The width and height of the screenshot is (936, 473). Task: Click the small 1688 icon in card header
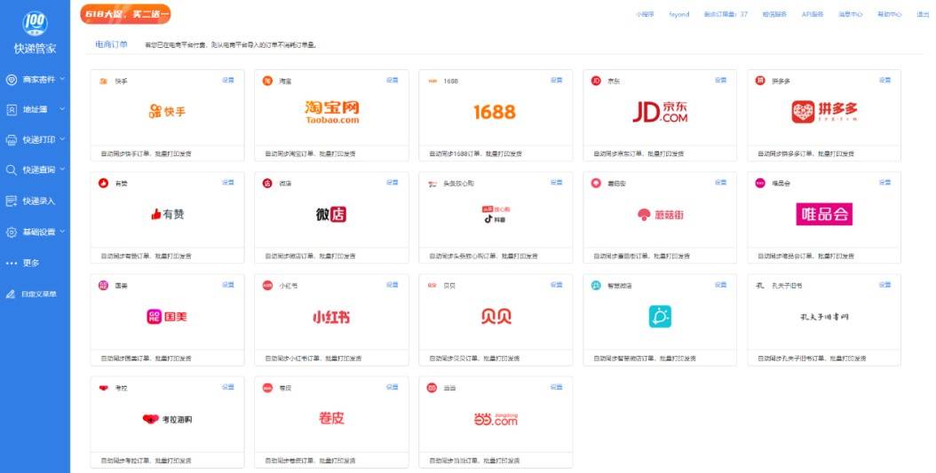[432, 81]
